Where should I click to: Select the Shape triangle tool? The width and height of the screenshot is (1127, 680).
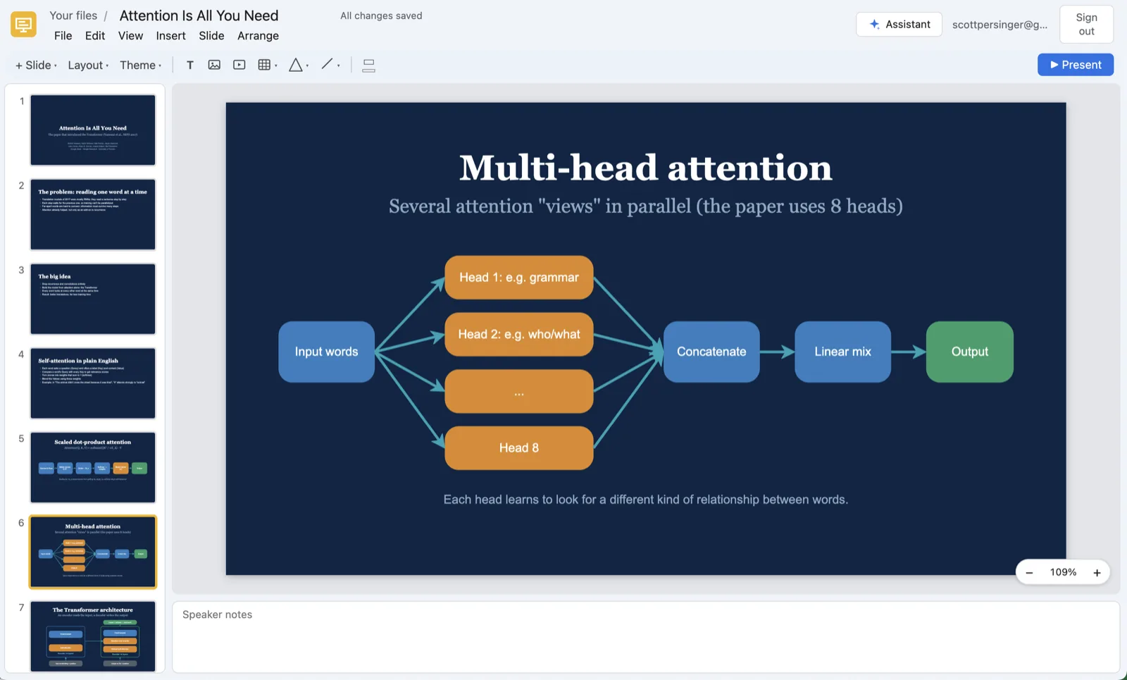296,65
